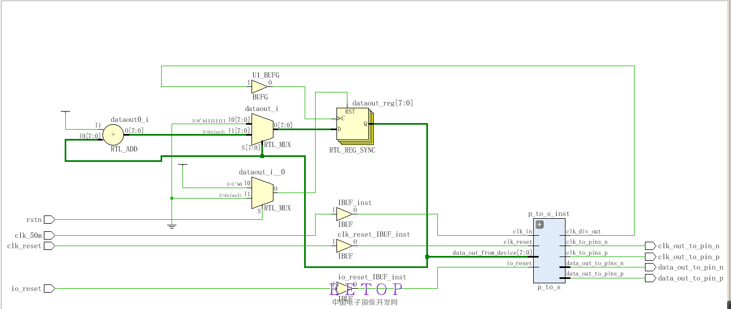Image resolution: width=731 pixels, height=309 pixels.
Task: Click the rstn input port symbol
Action: (49, 219)
